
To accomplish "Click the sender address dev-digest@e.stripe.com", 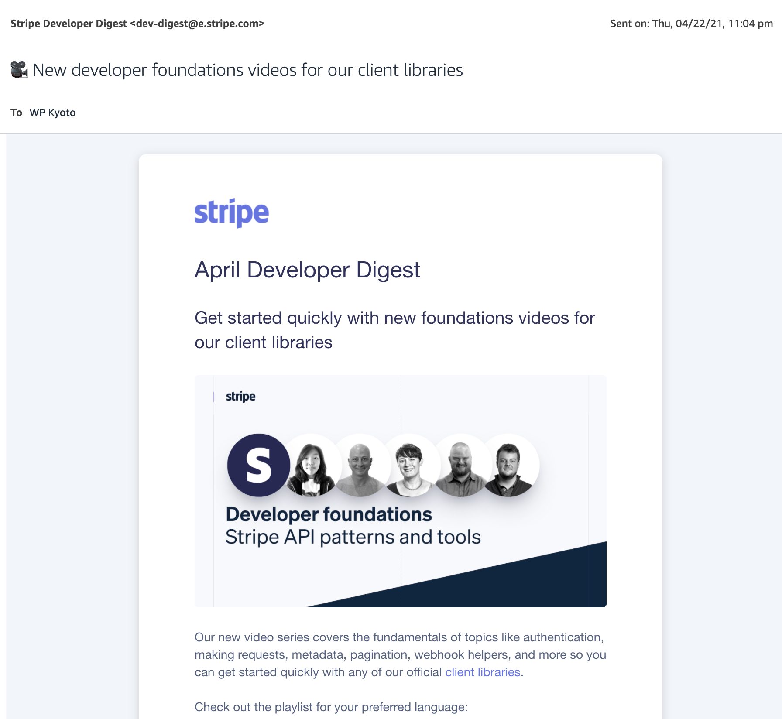I will tap(197, 24).
